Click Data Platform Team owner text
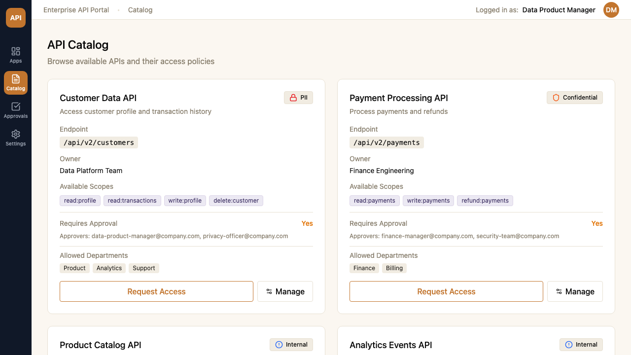The image size is (631, 355). 91,171
